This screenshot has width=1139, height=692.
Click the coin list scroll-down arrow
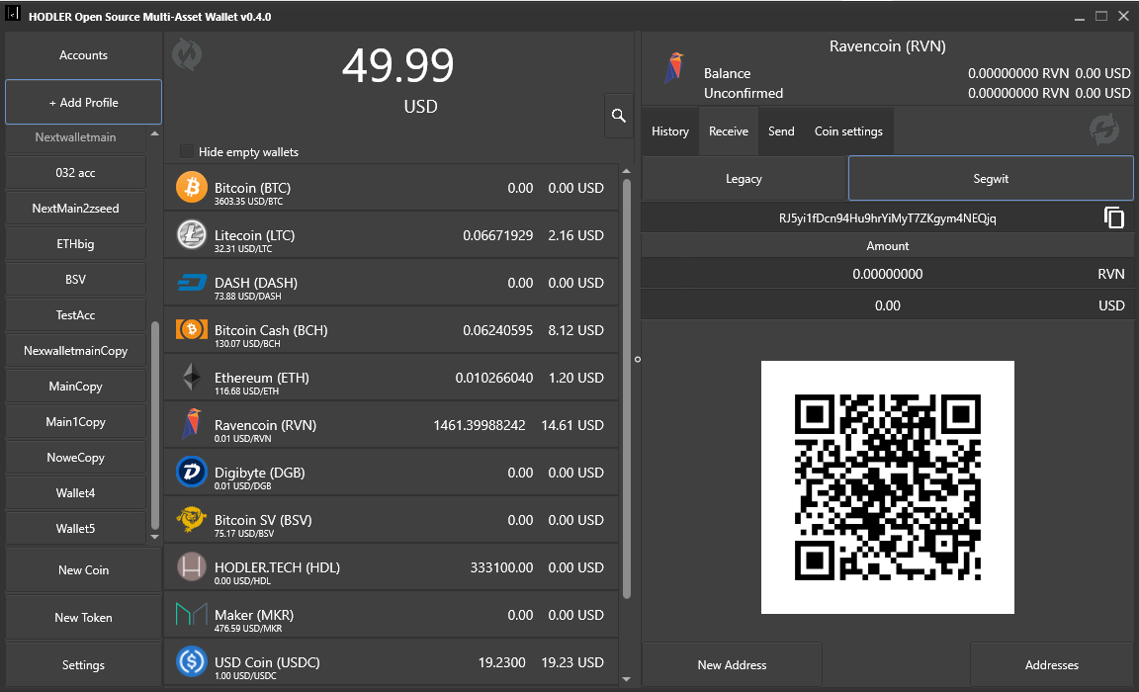tap(626, 680)
